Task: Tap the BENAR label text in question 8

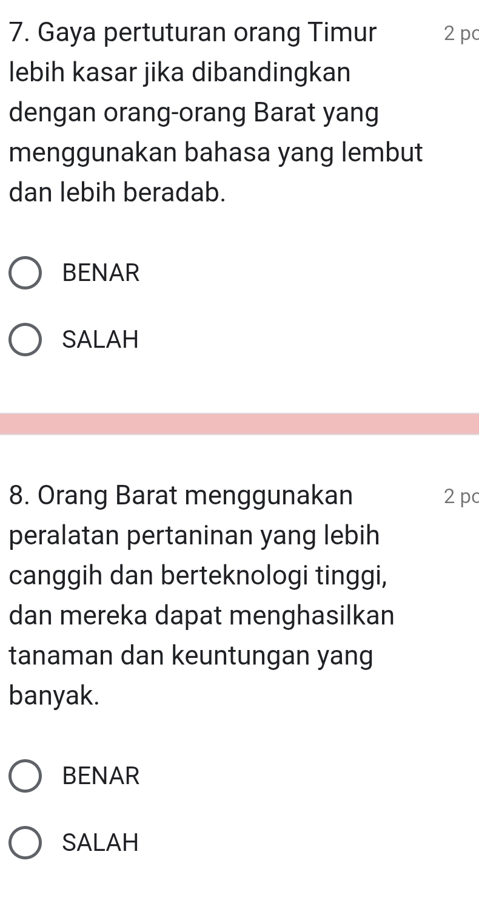Action: click(101, 776)
